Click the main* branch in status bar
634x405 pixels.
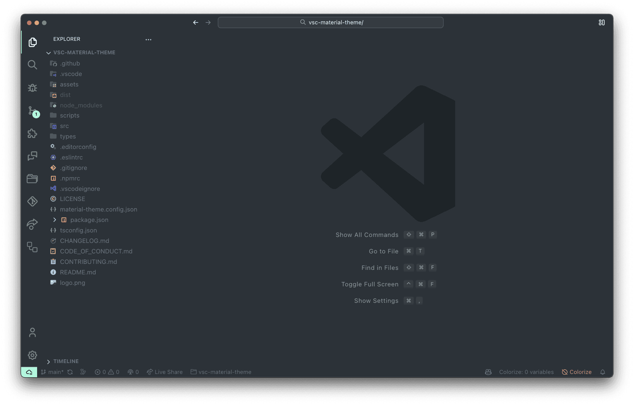52,372
